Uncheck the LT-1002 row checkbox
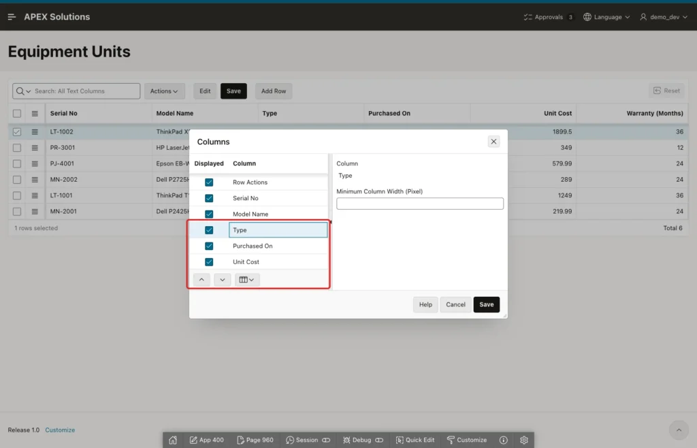 tap(17, 131)
